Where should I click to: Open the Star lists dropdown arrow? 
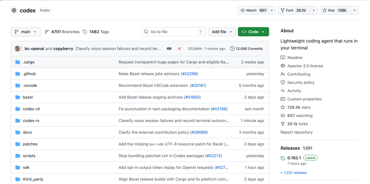355,10
